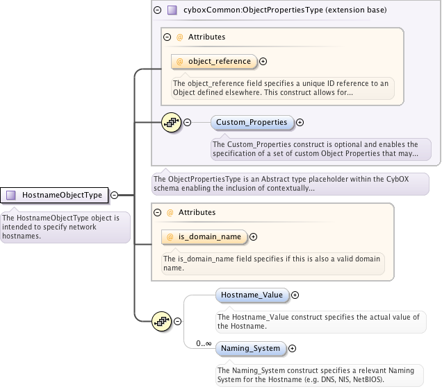Select the Custom_Properties element node
Screen dimensions: 442x389
click(252, 123)
